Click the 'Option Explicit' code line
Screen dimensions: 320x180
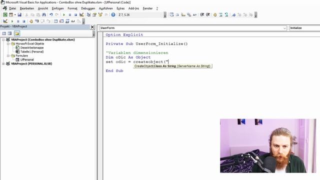tap(124, 34)
